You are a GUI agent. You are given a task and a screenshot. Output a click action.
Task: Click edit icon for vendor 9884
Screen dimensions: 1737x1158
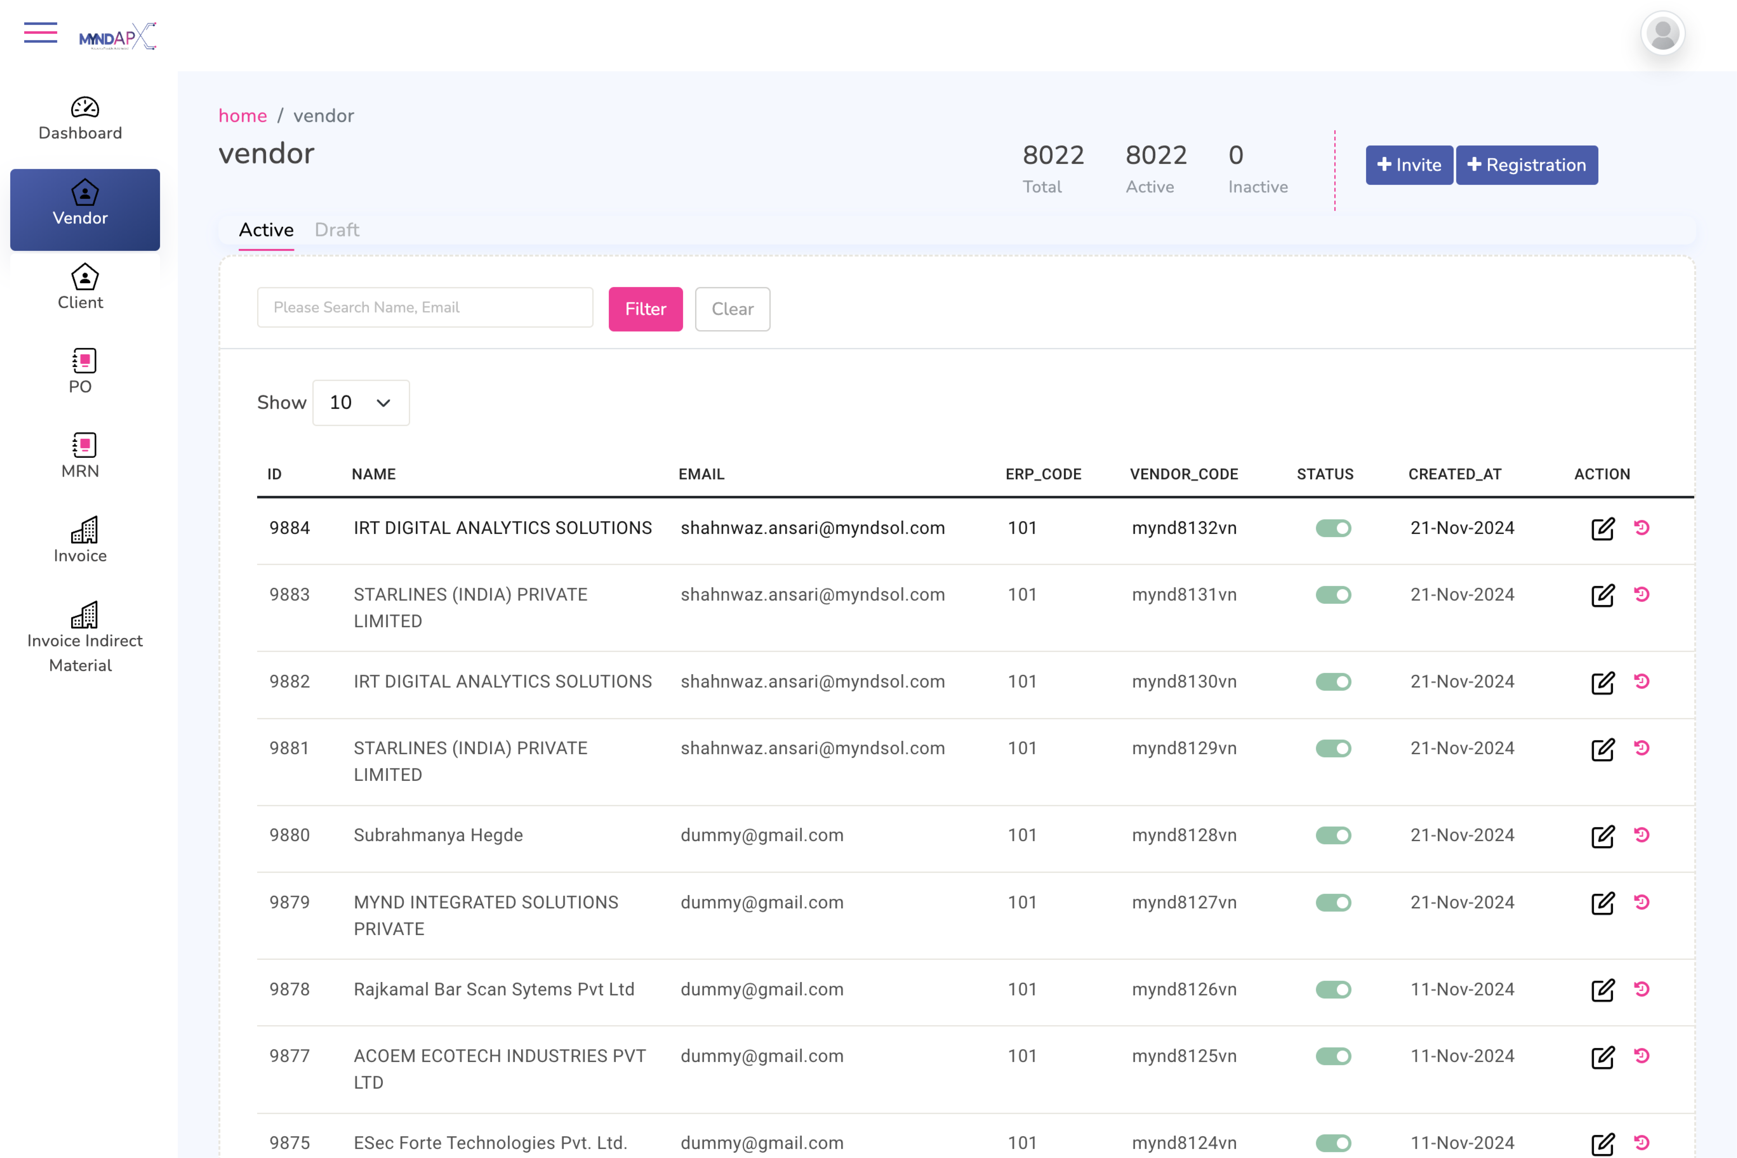tap(1602, 529)
